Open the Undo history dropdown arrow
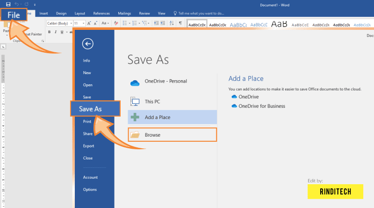 coord(21,5)
